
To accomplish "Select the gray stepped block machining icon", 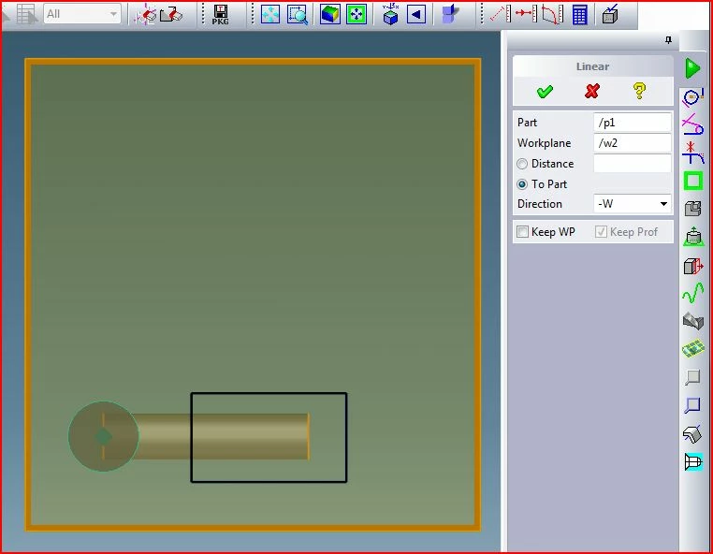I will coord(693,209).
